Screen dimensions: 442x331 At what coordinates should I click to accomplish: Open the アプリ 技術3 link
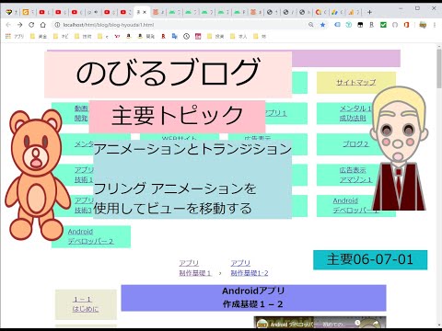click(84, 205)
